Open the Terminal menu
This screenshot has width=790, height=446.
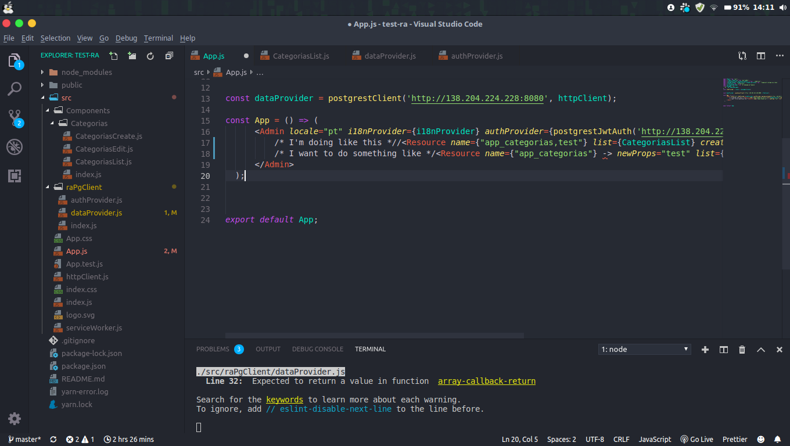tap(158, 38)
